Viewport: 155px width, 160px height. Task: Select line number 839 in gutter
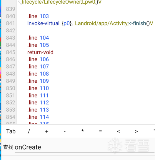pos(11,9)
